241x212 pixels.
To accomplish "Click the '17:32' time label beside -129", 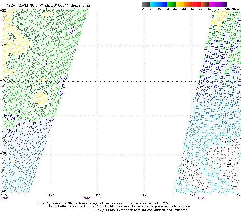I will [x=85, y=198].
